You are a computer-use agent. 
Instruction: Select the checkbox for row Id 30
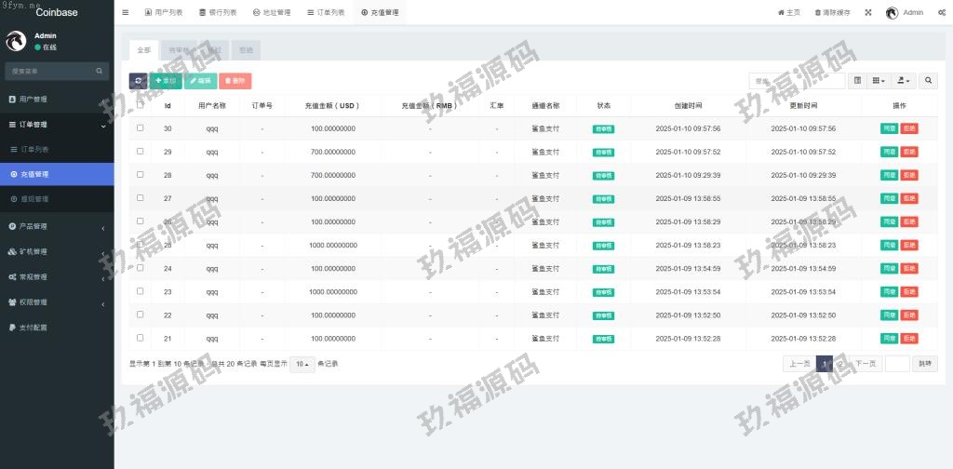tap(141, 127)
